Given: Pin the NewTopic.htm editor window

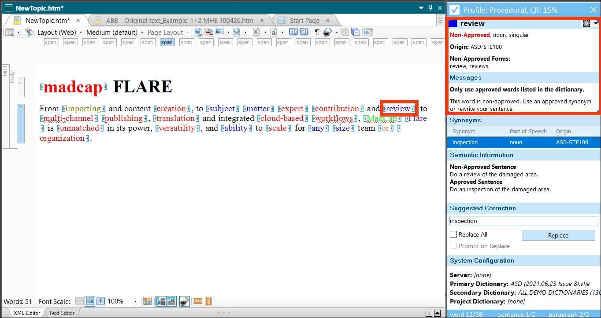Looking at the screenshot, I should [430, 8].
